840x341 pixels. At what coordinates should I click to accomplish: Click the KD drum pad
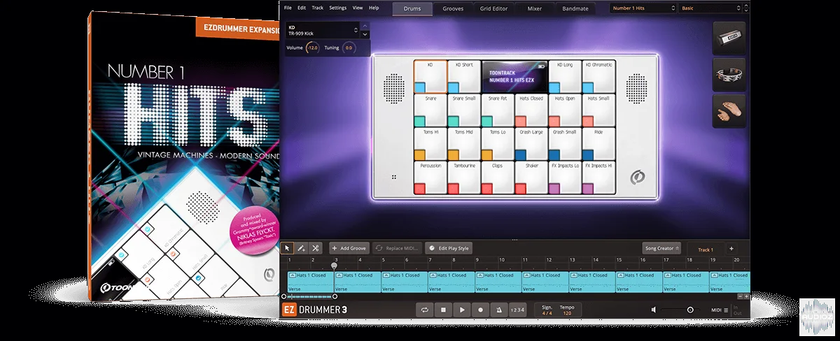pyautogui.click(x=430, y=76)
